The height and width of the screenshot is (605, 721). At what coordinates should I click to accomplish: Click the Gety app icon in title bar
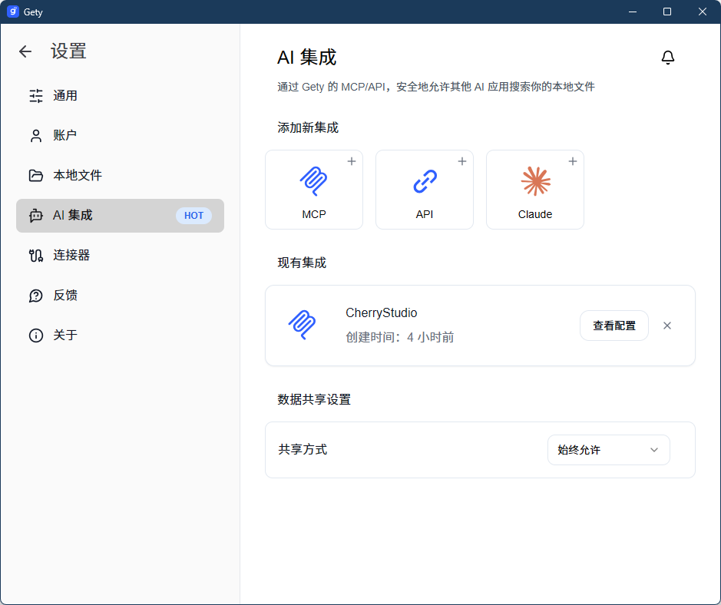pos(13,12)
